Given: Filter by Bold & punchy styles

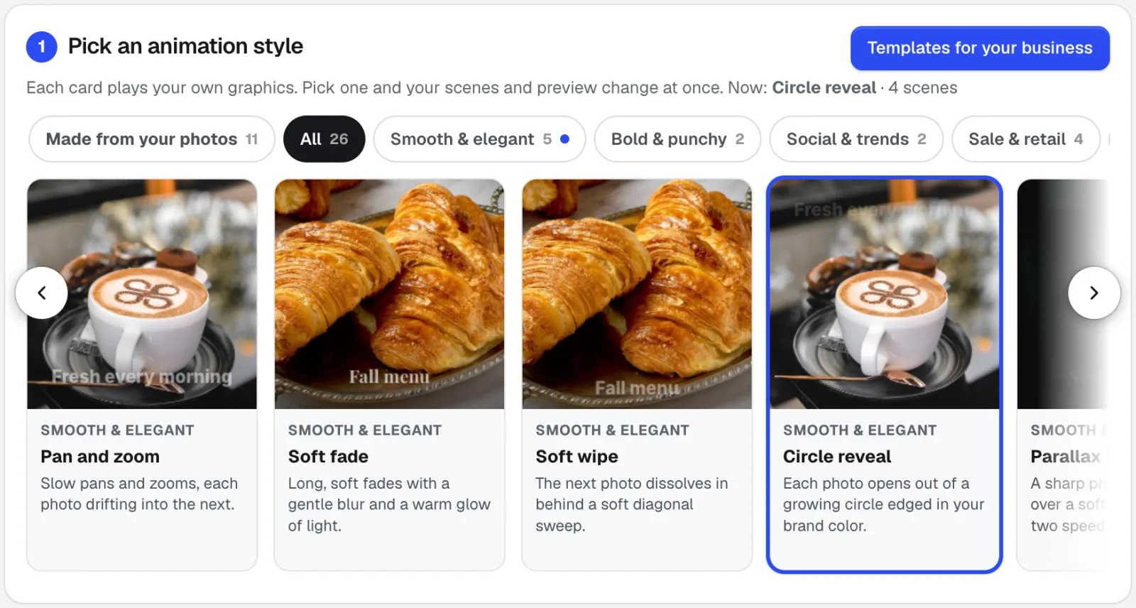Looking at the screenshot, I should 677,139.
